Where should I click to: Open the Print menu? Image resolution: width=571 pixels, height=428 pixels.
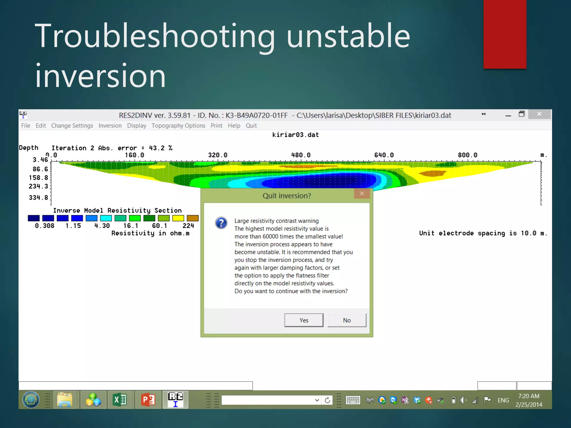tap(216, 126)
